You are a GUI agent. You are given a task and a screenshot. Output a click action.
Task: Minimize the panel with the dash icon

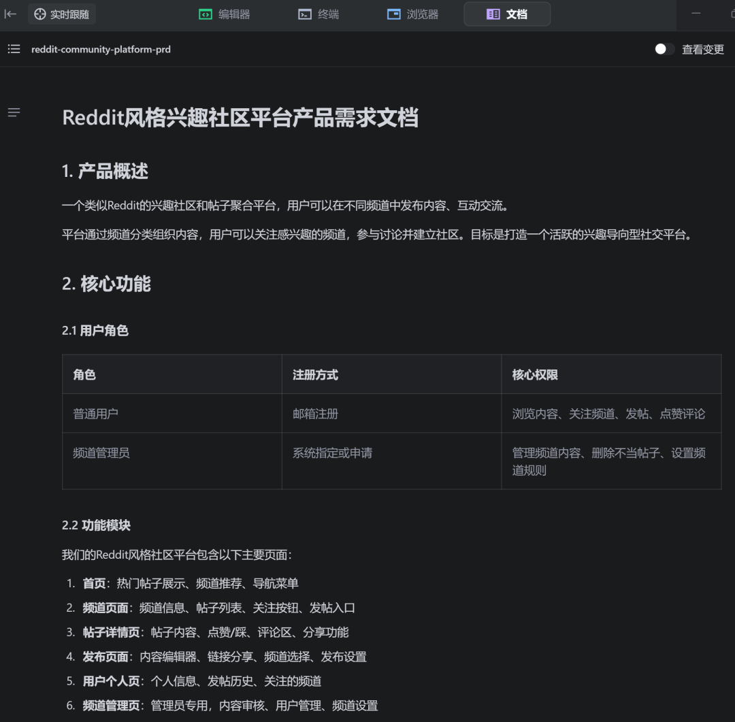point(696,13)
